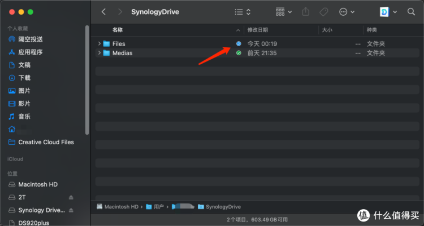Click the sidebar scrollbar
The width and height of the screenshot is (424, 226).
pos(87,80)
